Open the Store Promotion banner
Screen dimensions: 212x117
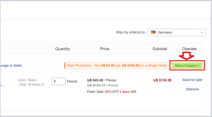tap(117, 65)
